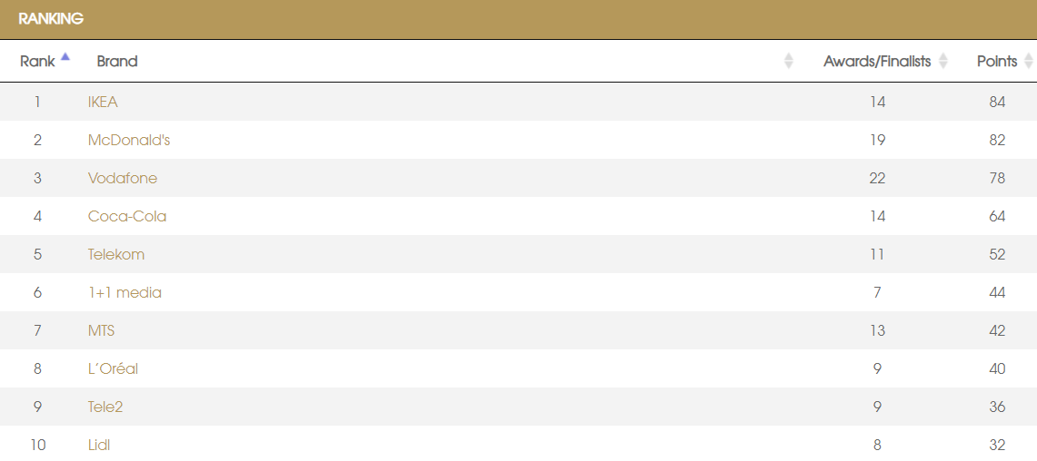Click the Tele2 brand link
This screenshot has height=461, width=1037.
[x=105, y=407]
